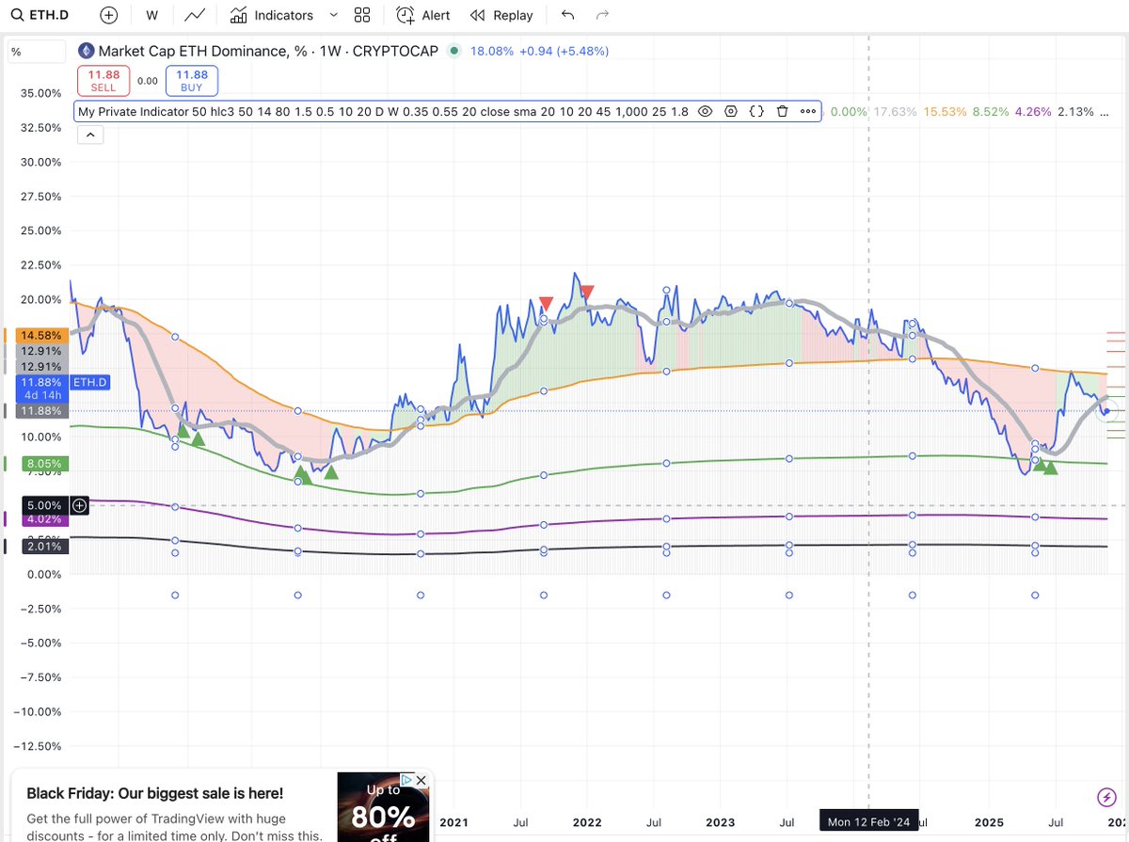Click the 11.88 SELL button

[103, 80]
